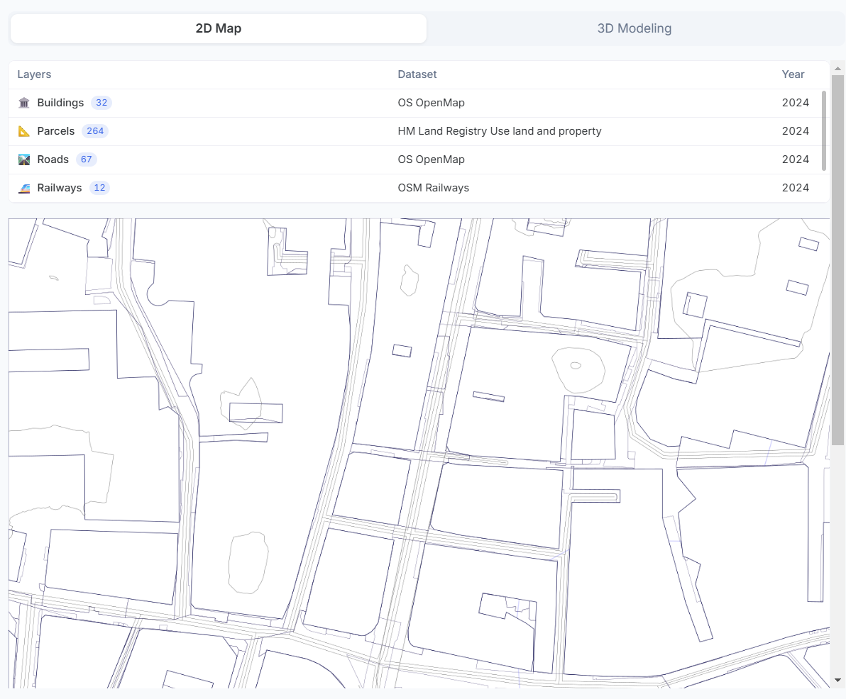This screenshot has width=846, height=699.
Task: Click the Railways count badge 12
Action: [99, 188]
